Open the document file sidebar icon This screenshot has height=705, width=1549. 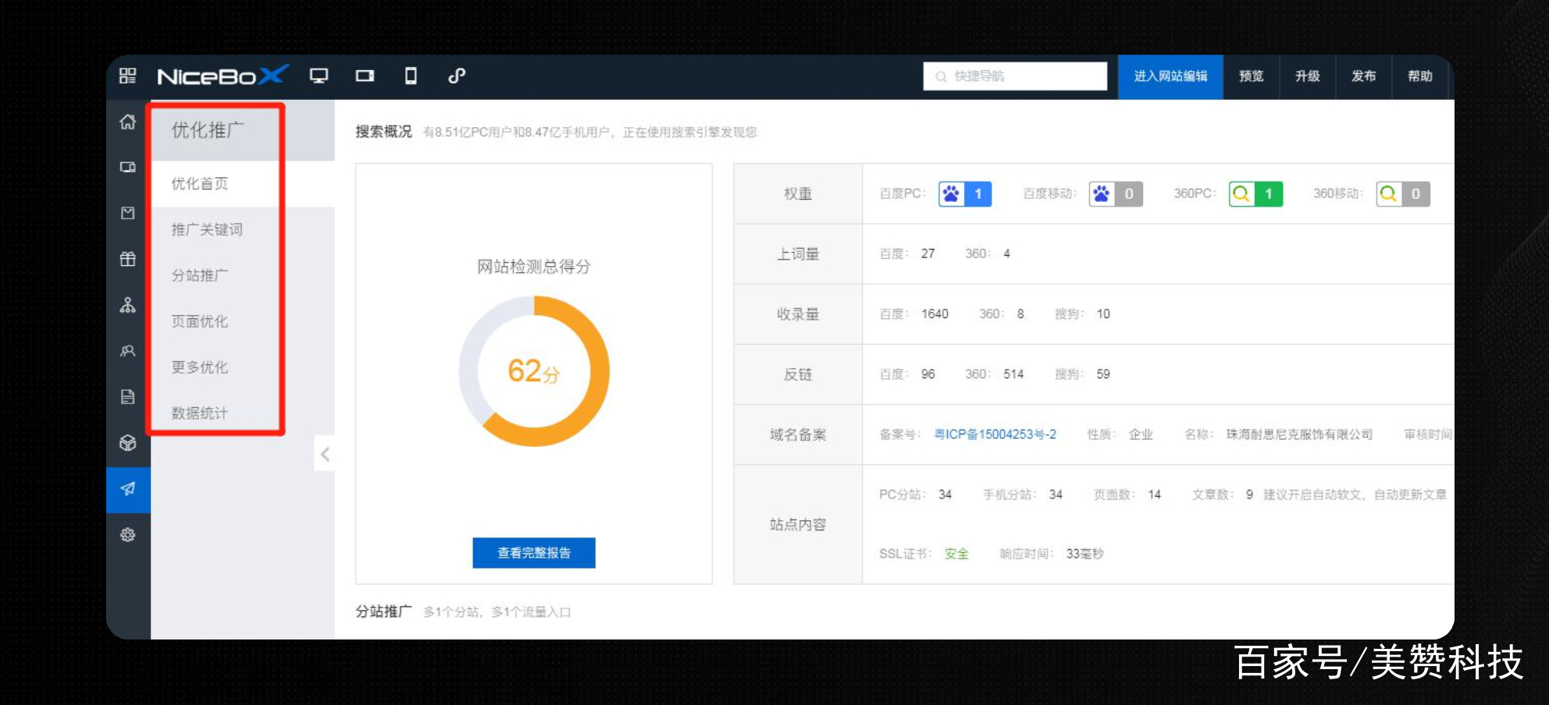128,397
